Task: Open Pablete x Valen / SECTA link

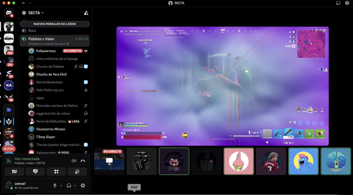Action: click(x=30, y=163)
